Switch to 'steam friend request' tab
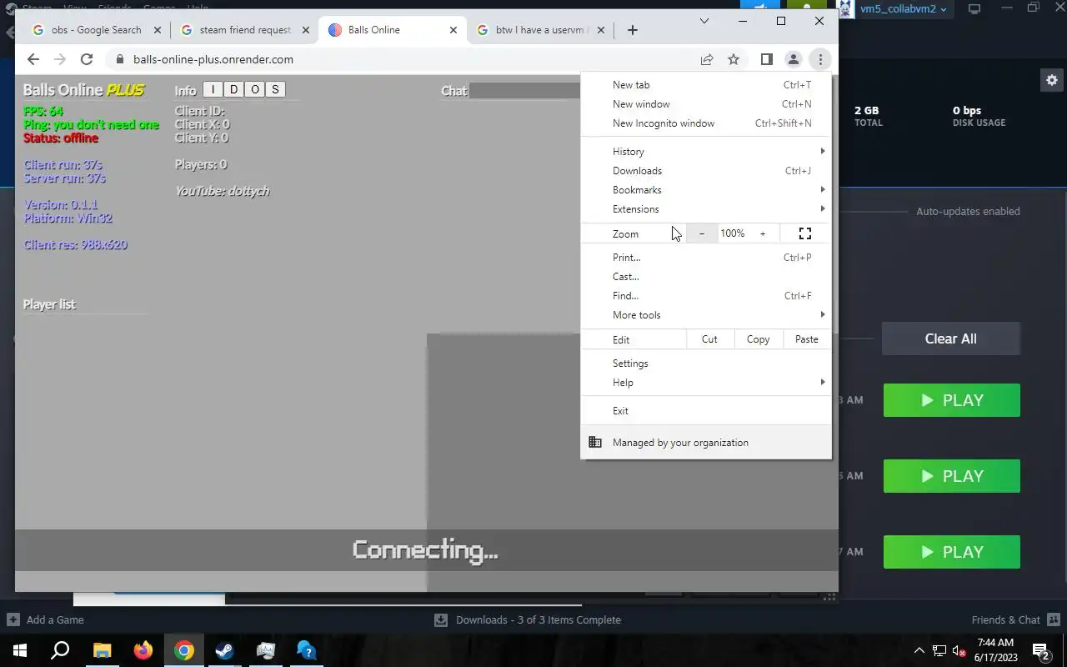The image size is (1067, 667). (245, 30)
